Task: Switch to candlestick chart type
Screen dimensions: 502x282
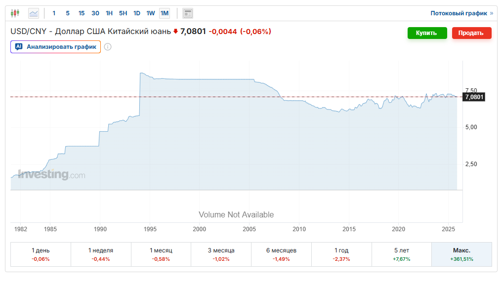Action: coord(15,13)
